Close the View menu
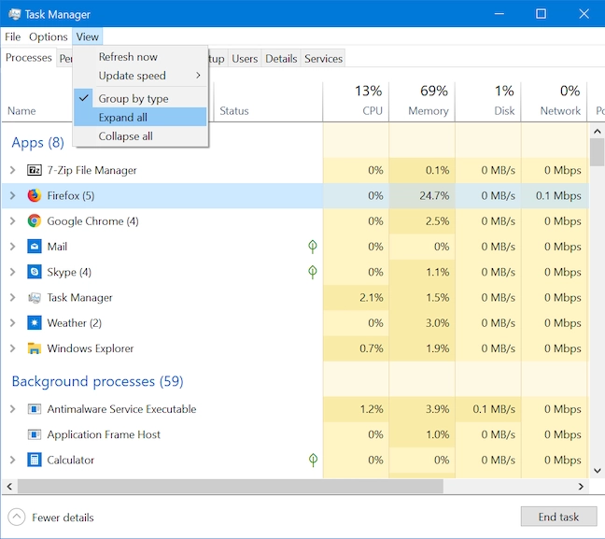Image resolution: width=605 pixels, height=539 pixels. click(87, 36)
